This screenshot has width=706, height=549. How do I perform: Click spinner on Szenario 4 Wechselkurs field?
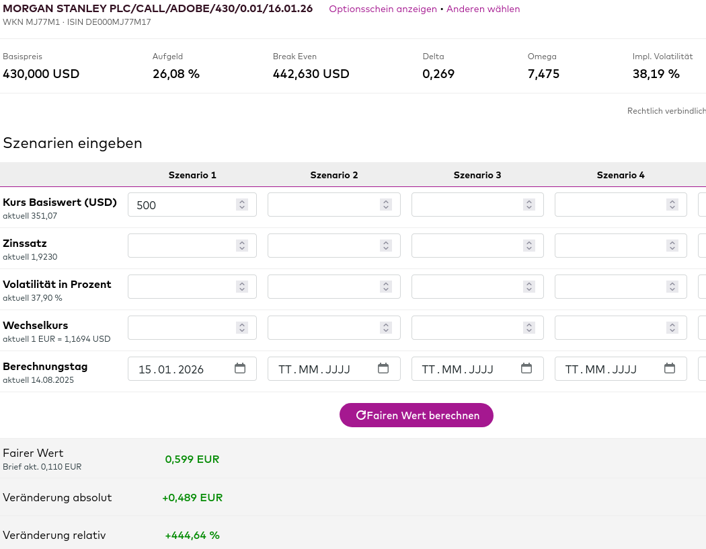pos(672,328)
